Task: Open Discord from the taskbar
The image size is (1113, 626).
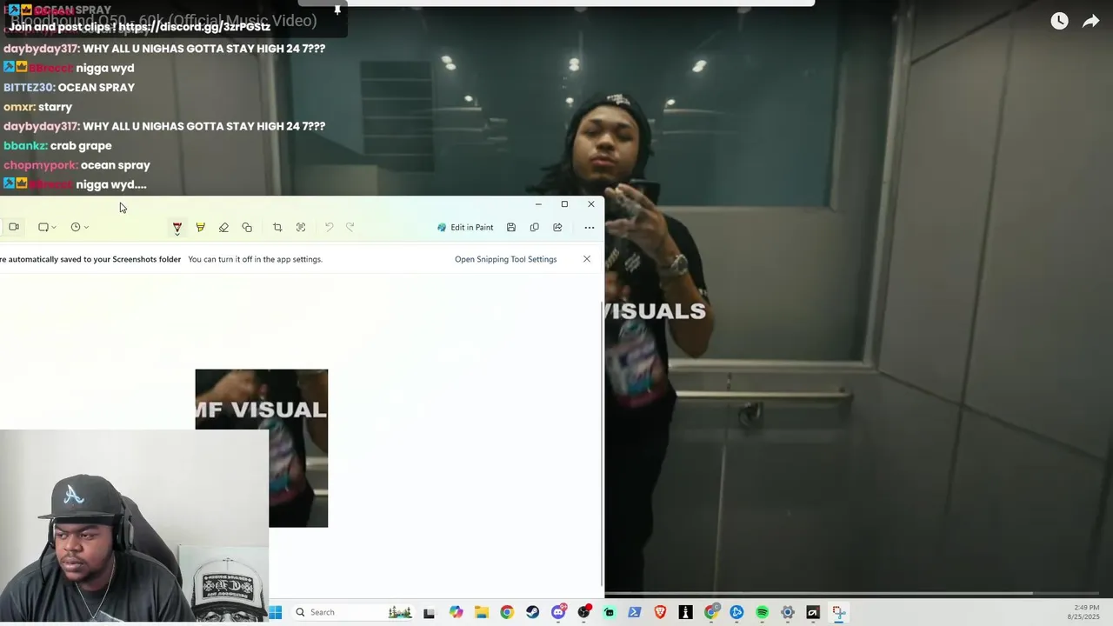Action: coord(558,612)
